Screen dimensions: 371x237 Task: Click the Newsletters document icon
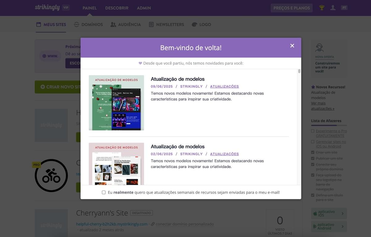pos(151,24)
